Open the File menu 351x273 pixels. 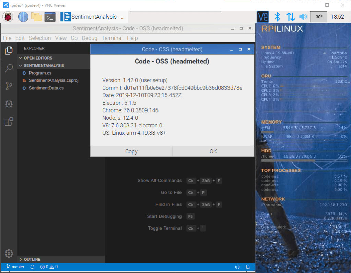coord(7,38)
